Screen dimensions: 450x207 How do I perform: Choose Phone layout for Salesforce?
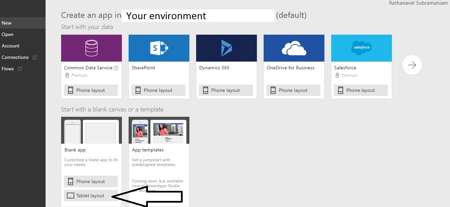(361, 90)
